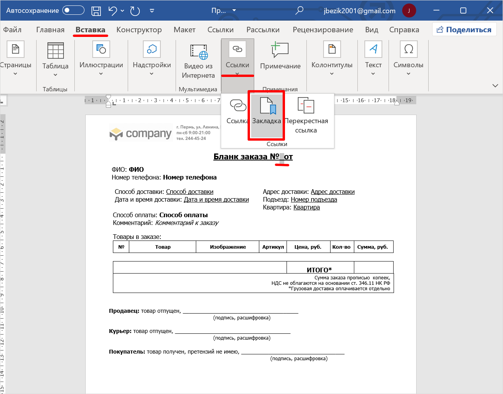
Task: Expand the Текст dropdown chevron
Action: pyautogui.click(x=373, y=74)
